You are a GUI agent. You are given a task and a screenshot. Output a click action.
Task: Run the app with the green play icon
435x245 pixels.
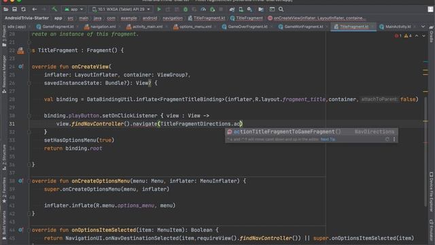point(159,9)
